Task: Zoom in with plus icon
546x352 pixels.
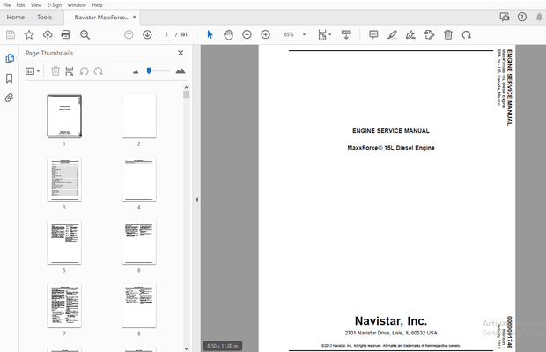Action: click(x=265, y=34)
